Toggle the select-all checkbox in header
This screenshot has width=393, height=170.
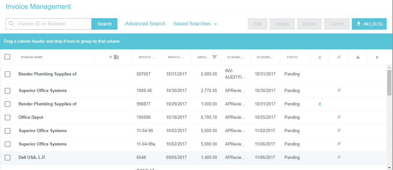click(7, 57)
